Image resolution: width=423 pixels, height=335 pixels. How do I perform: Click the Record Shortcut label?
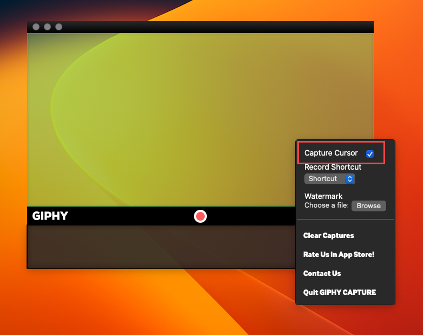point(333,167)
